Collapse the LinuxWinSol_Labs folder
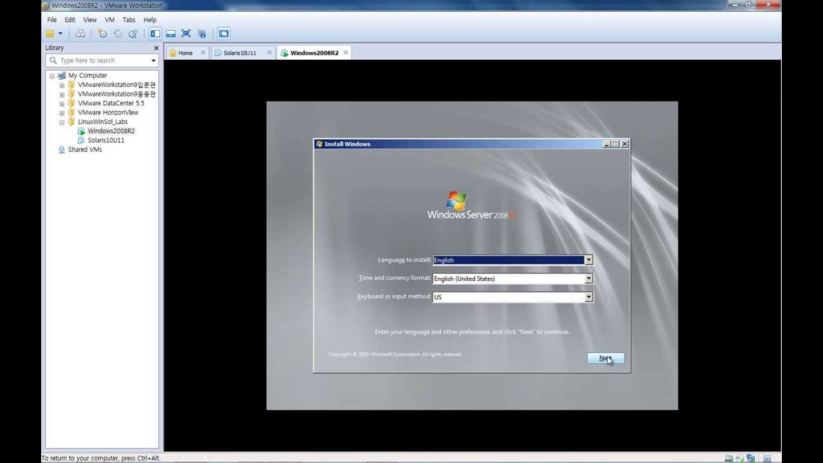The height and width of the screenshot is (463, 823). 62,122
